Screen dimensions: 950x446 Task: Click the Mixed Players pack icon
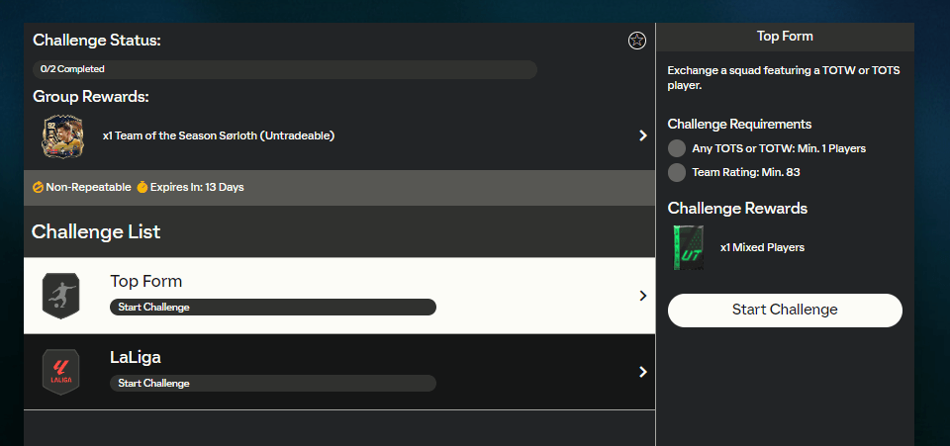(688, 247)
